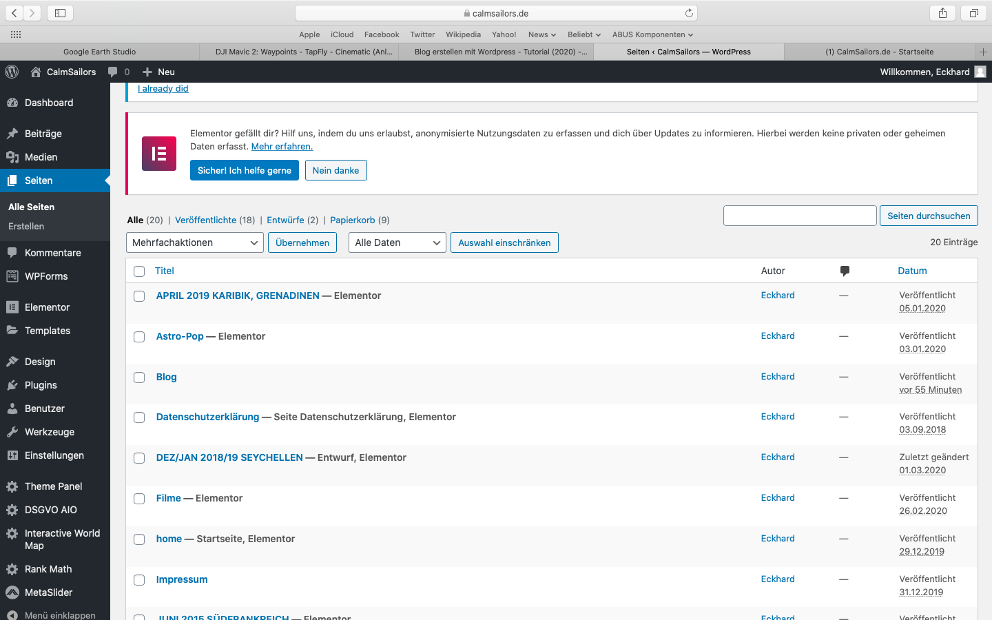Screen dimensions: 992x620
Task: Open the Mehrfachaktionen dropdown
Action: [195, 242]
